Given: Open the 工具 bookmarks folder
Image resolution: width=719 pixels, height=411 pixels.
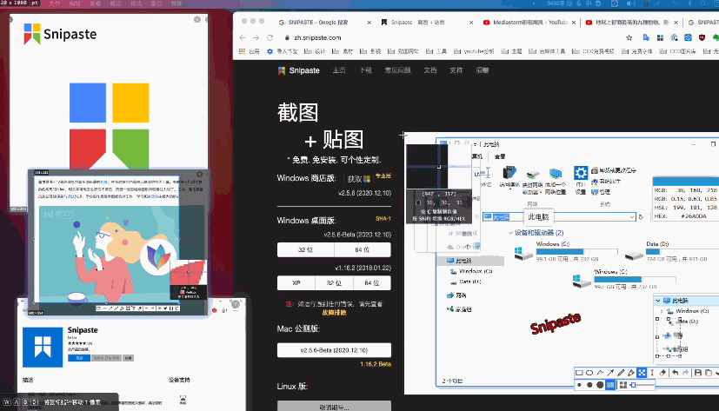Looking at the screenshot, I should (436, 51).
